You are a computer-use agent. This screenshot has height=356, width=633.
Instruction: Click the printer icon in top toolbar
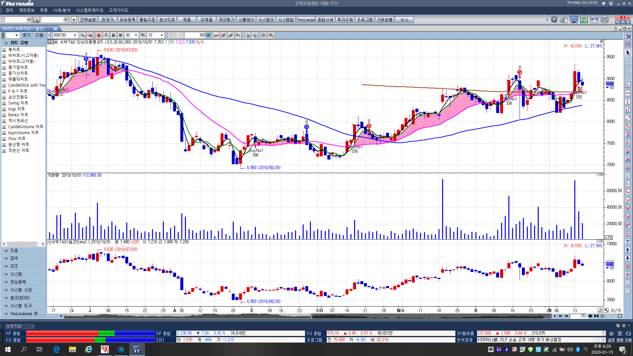click(x=604, y=20)
